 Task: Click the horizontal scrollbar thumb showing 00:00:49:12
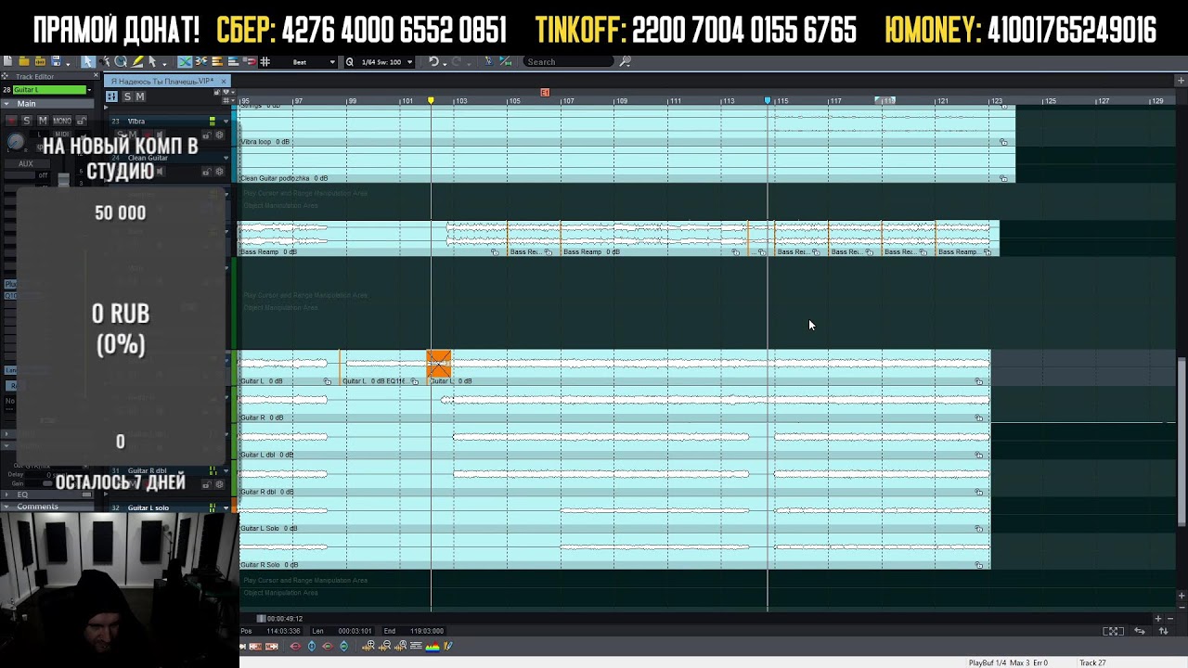click(261, 619)
